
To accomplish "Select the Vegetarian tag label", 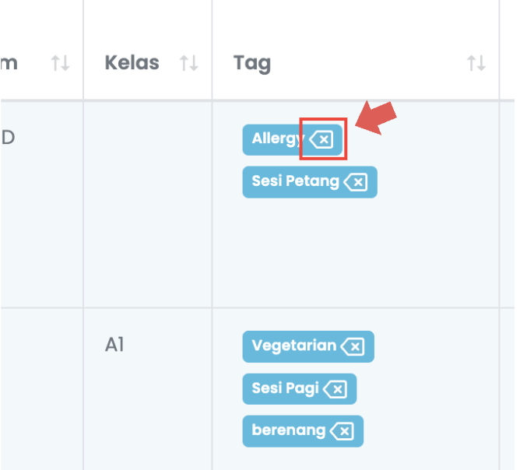I will (x=294, y=346).
